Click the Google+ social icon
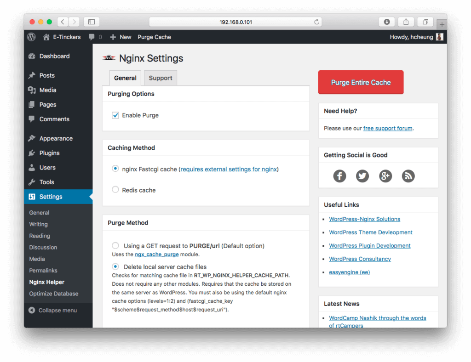The height and width of the screenshot is (362, 471). [385, 176]
